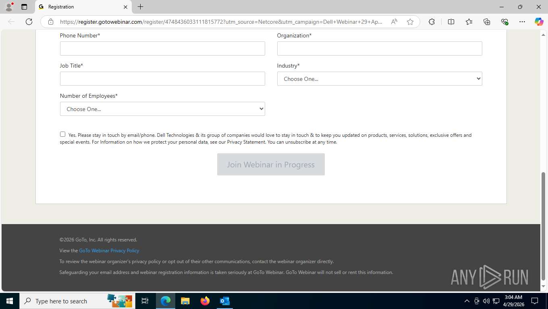This screenshot has height=309, width=548.
Task: Open the network status tray icon
Action: pos(496,301)
